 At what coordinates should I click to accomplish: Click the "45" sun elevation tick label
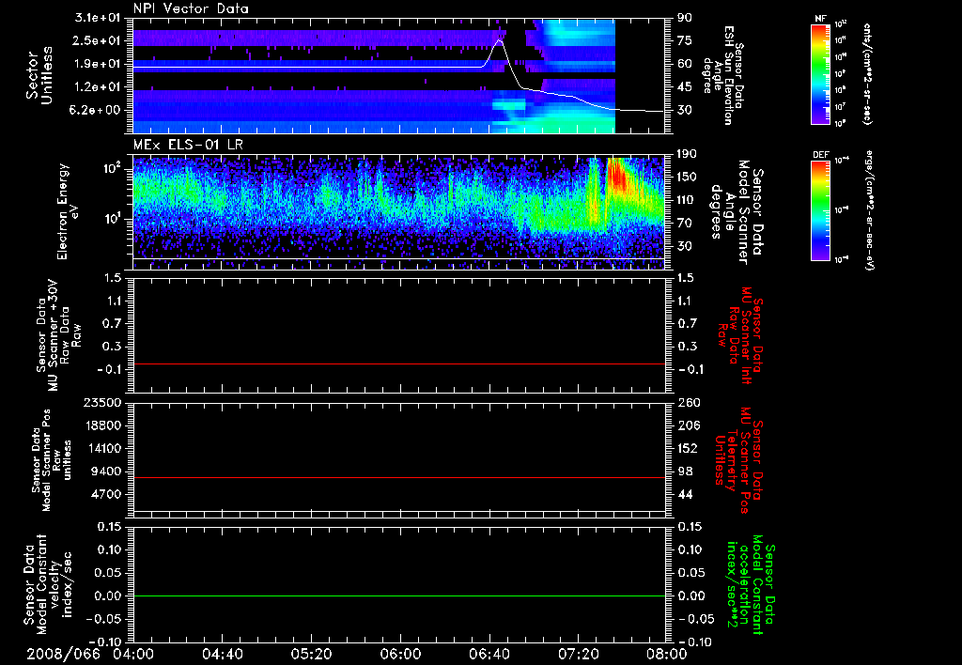(x=685, y=87)
